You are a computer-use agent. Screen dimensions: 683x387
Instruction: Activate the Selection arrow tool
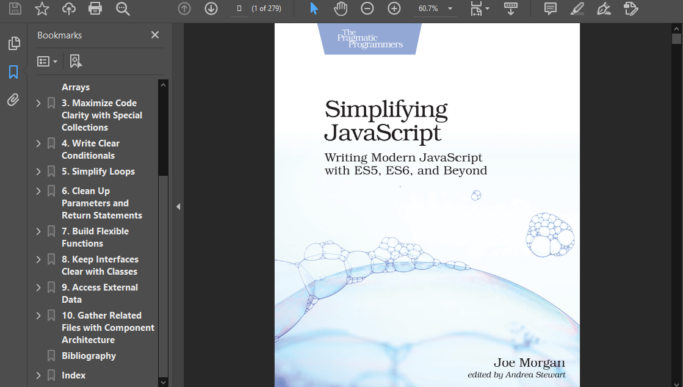point(314,9)
